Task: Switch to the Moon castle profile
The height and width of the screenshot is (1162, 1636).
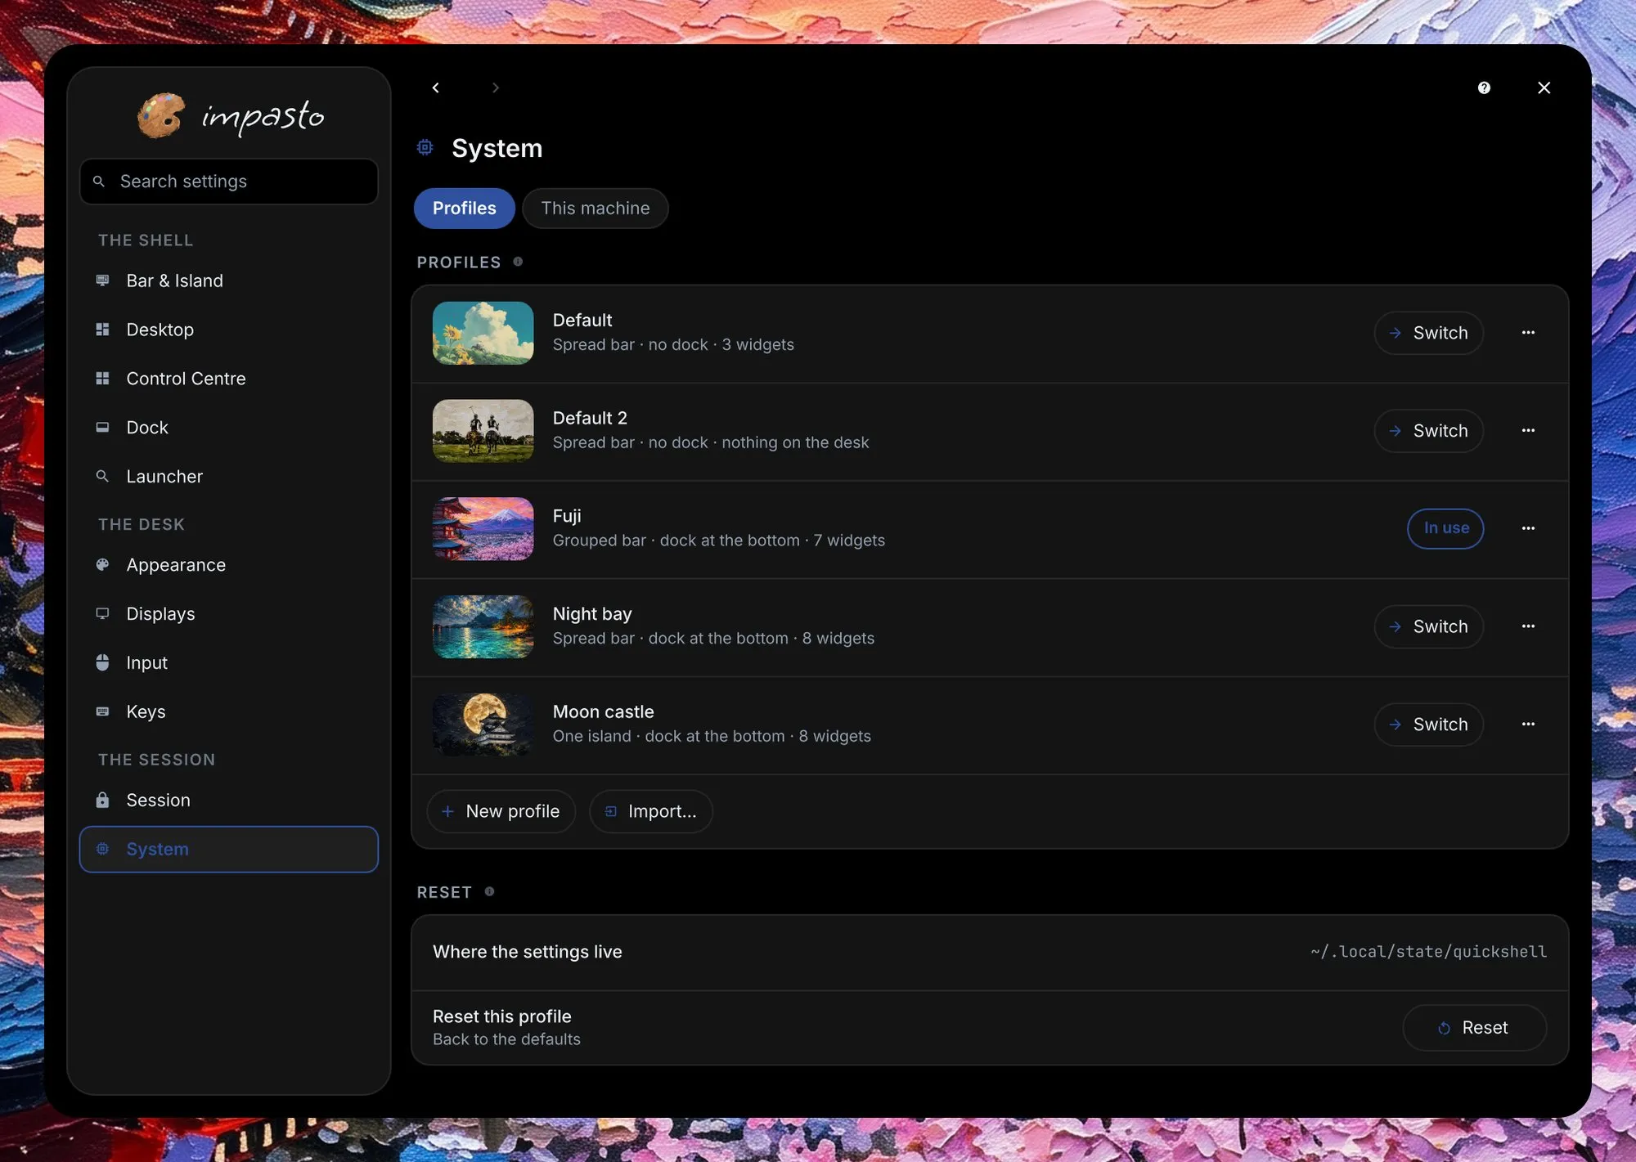Action: pos(1428,725)
